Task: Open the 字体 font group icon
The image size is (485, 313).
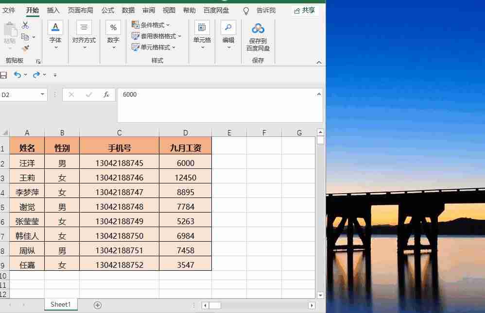Action: click(55, 28)
